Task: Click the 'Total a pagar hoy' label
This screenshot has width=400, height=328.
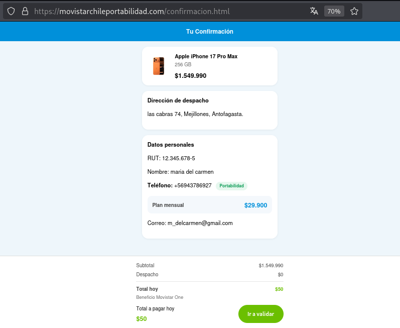Action: [x=155, y=308]
